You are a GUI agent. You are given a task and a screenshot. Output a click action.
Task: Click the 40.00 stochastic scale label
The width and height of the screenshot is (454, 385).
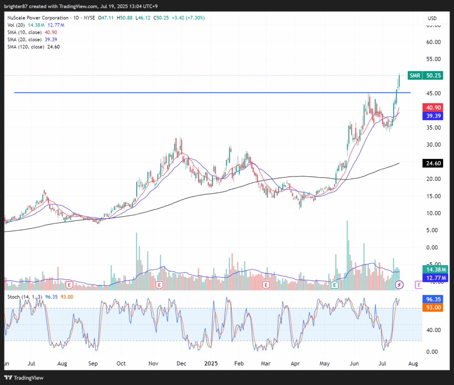[434, 330]
